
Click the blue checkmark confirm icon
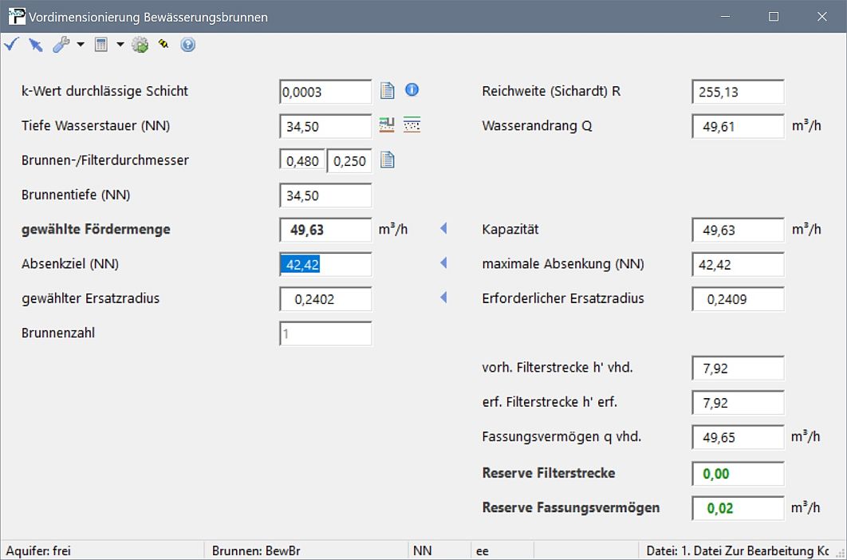pyautogui.click(x=11, y=45)
